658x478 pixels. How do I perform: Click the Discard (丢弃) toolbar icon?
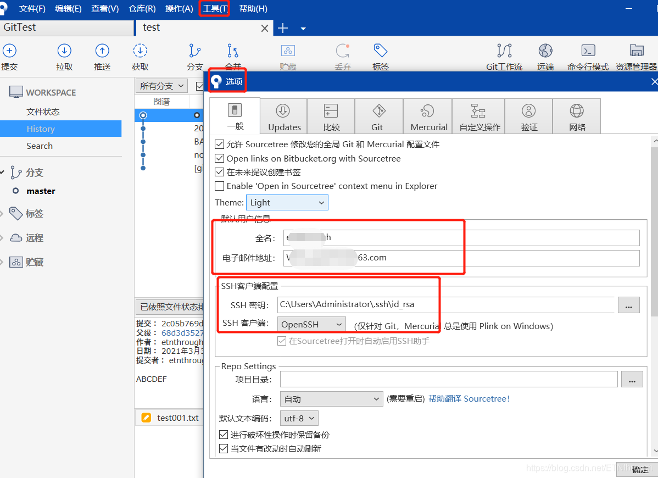[x=342, y=51]
